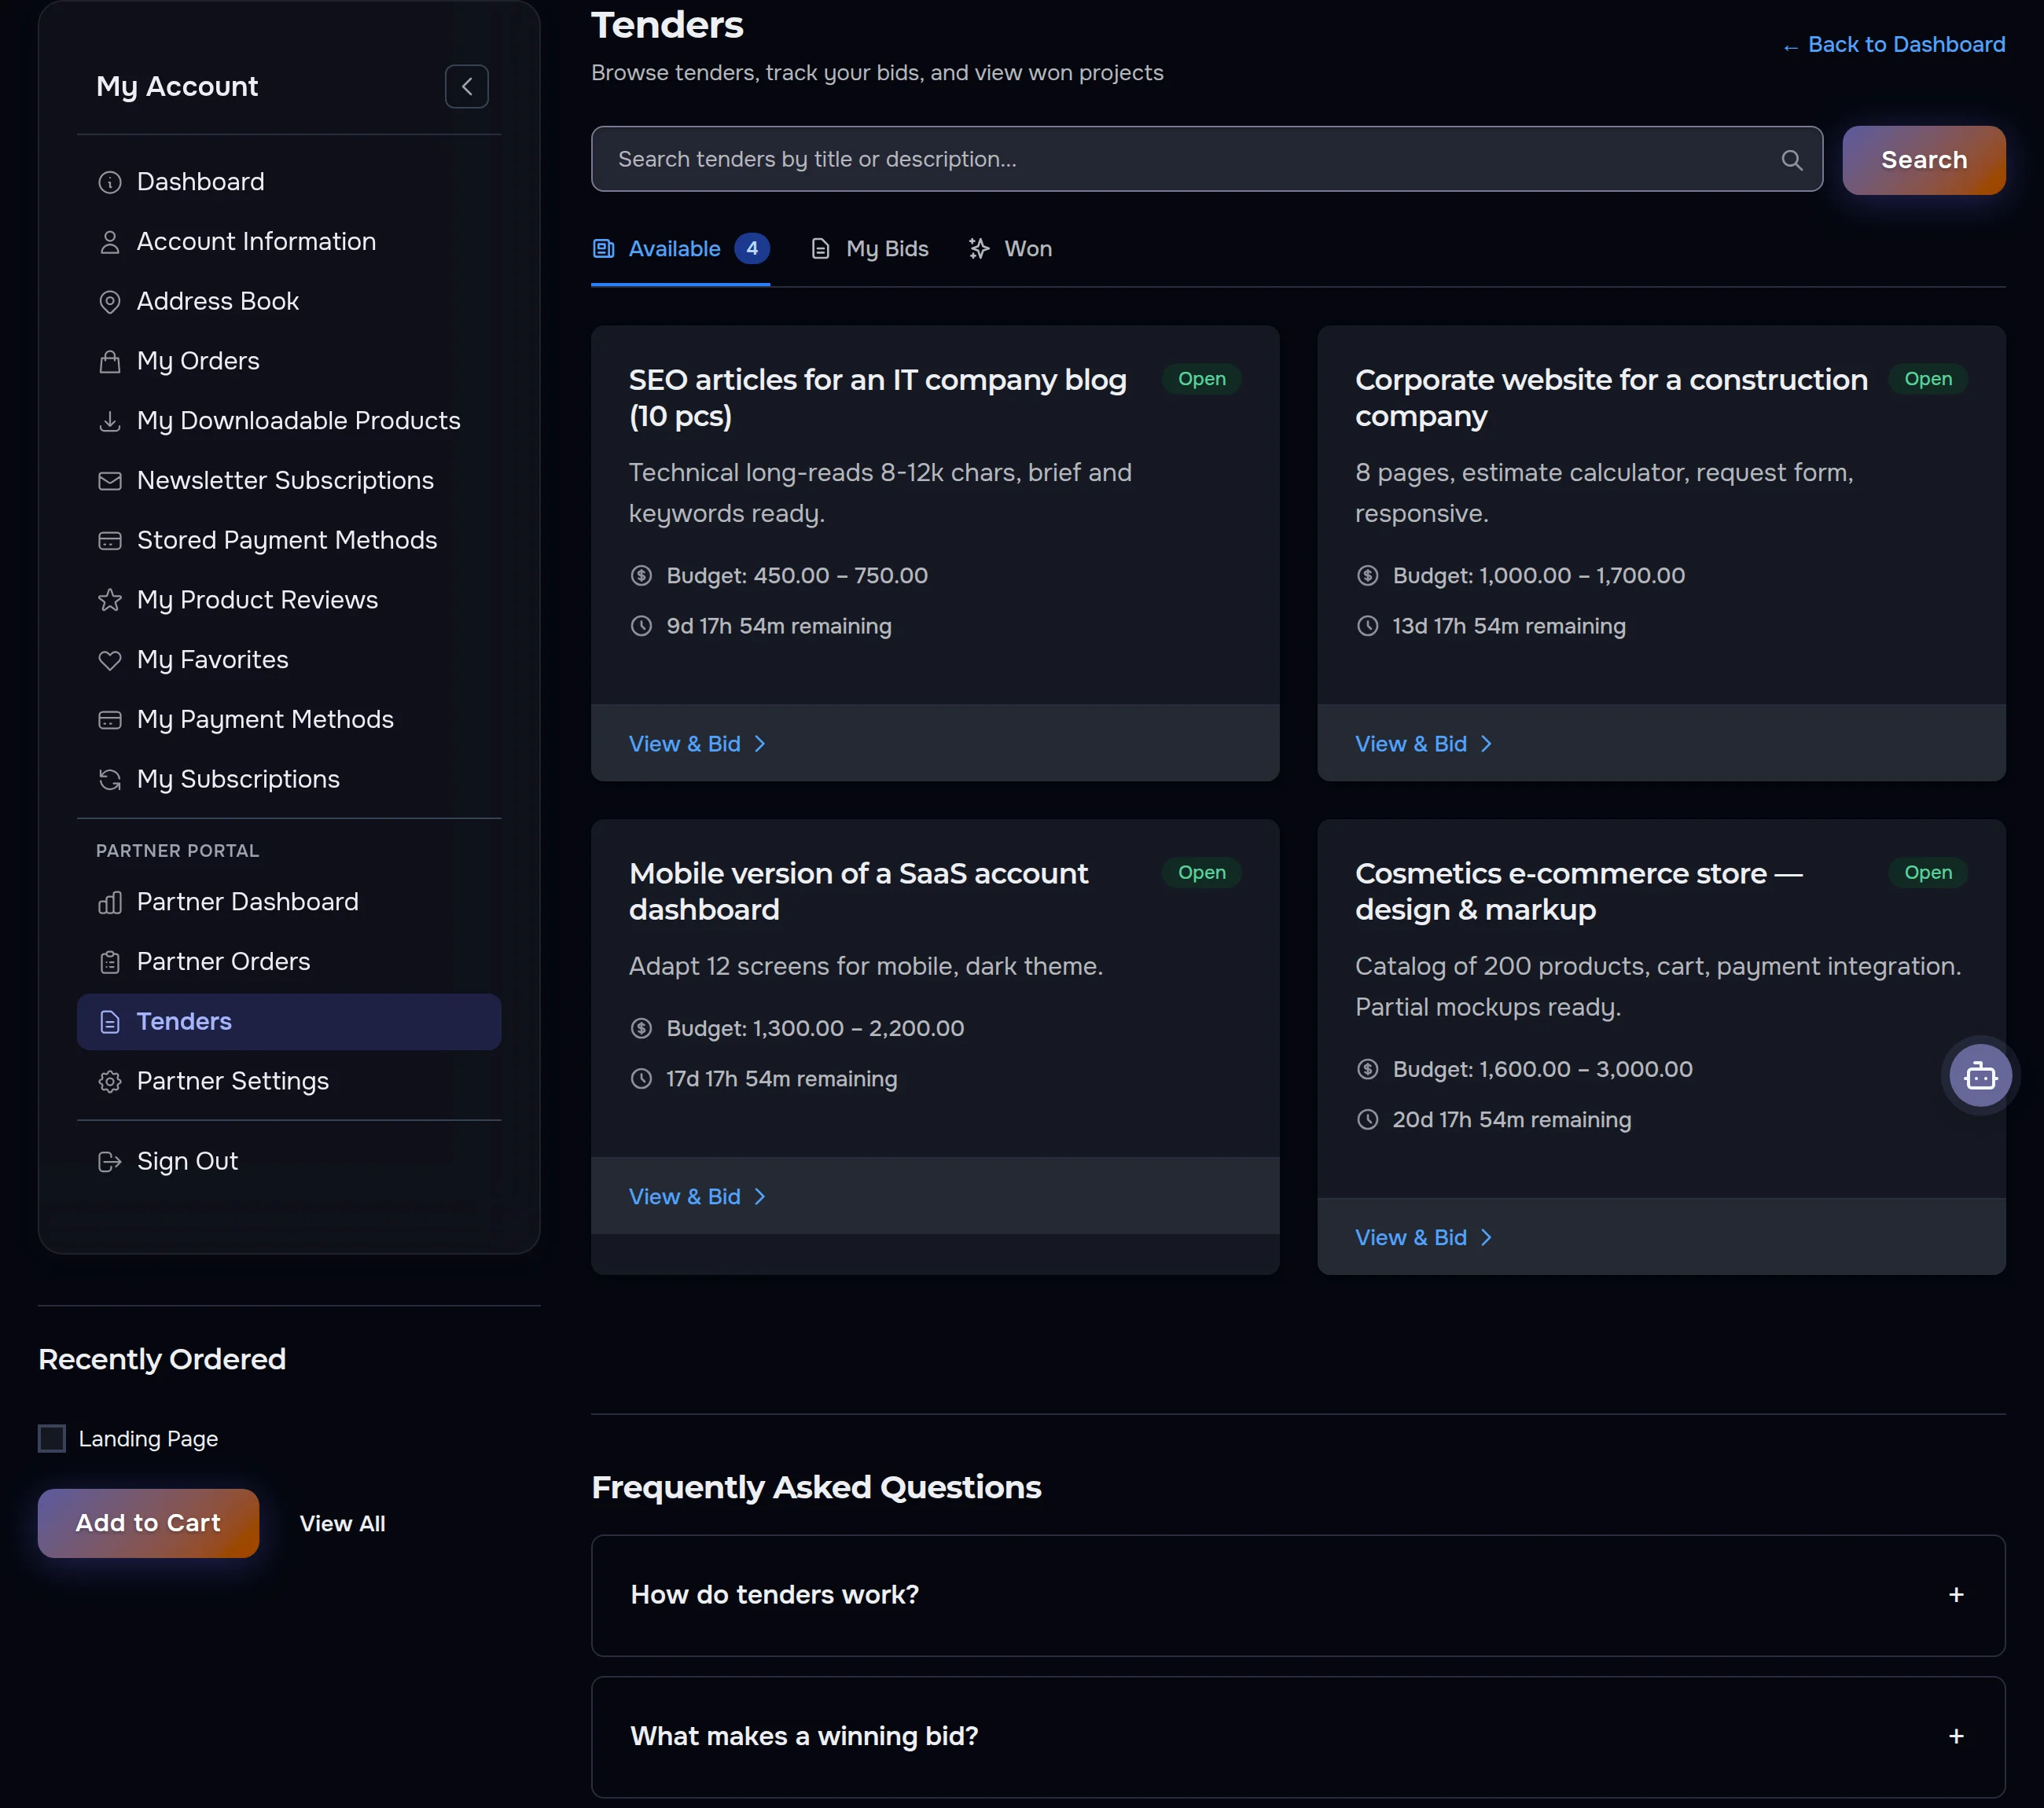Click '17d 17h 54m remaining' text
The height and width of the screenshot is (1808, 2044).
[x=781, y=1079]
